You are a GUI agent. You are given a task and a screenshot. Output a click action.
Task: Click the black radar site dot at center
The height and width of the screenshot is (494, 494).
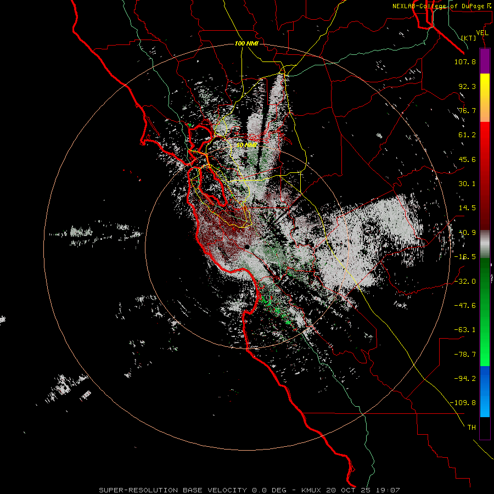[247, 247]
